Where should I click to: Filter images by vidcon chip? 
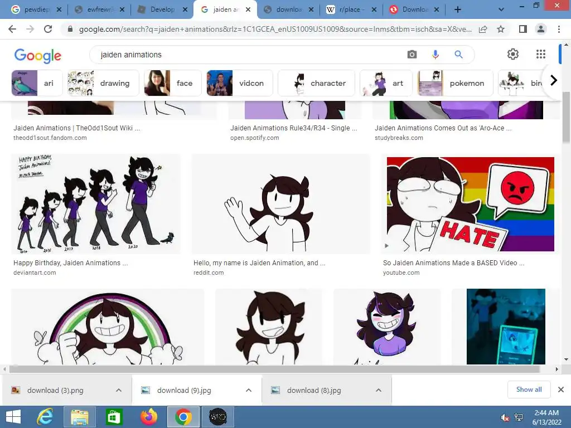239,83
